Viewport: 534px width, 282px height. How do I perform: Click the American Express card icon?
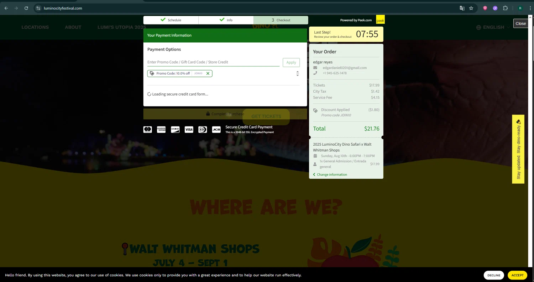click(161, 130)
